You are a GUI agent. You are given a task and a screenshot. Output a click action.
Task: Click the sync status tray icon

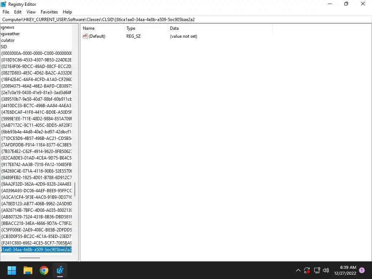tap(307, 270)
